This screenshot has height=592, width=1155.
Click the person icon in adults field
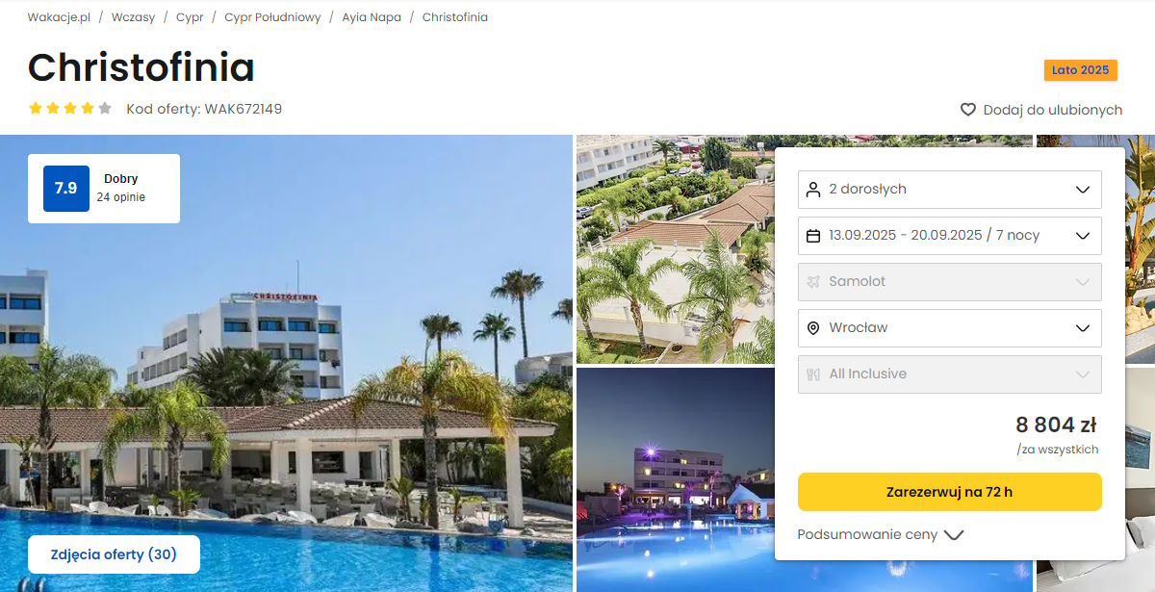(813, 190)
